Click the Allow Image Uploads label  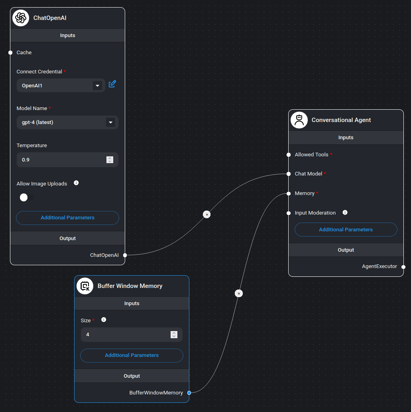[42, 184]
